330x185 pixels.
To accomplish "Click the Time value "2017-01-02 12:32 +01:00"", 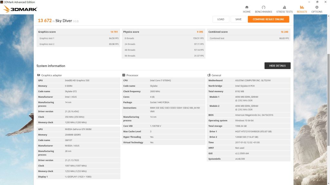I will (247, 142).
